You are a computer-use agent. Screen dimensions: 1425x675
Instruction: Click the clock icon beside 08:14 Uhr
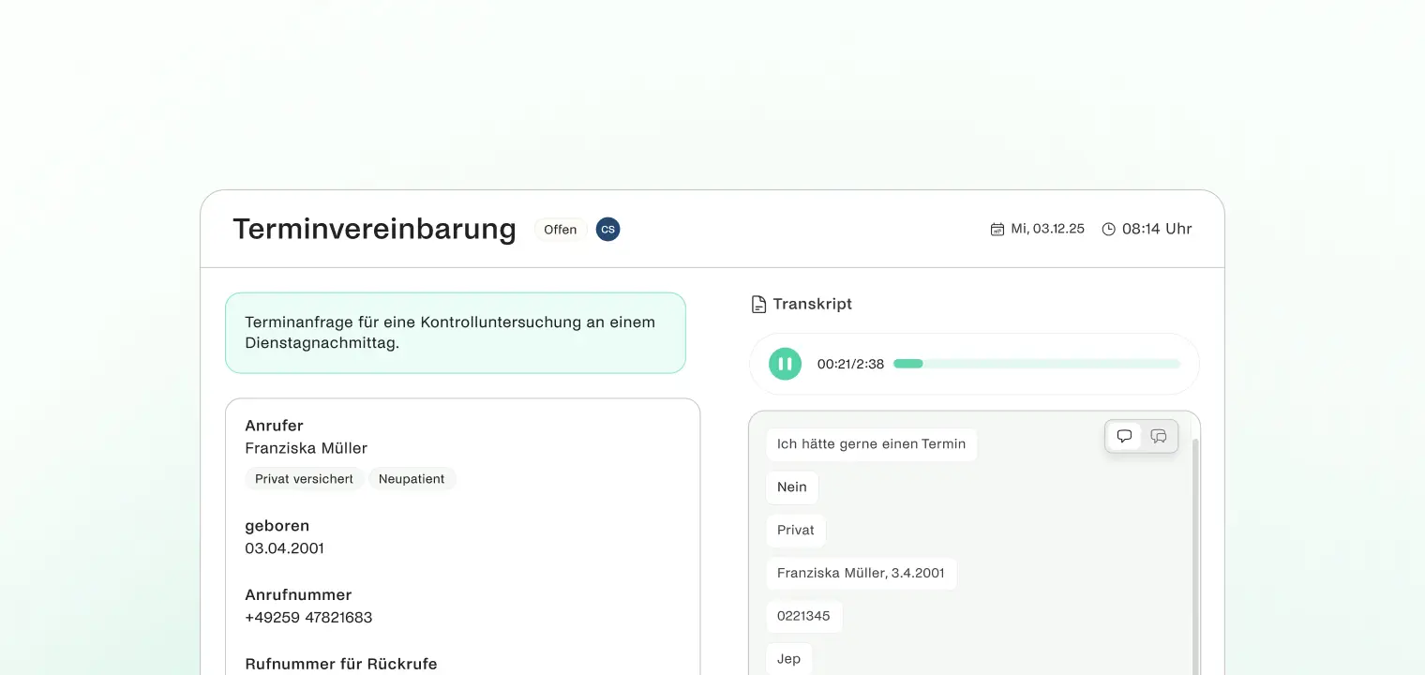point(1108,228)
